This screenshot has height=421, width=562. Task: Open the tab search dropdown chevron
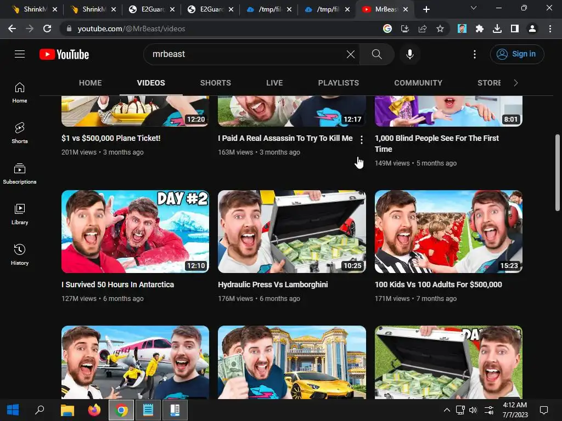[x=474, y=8]
